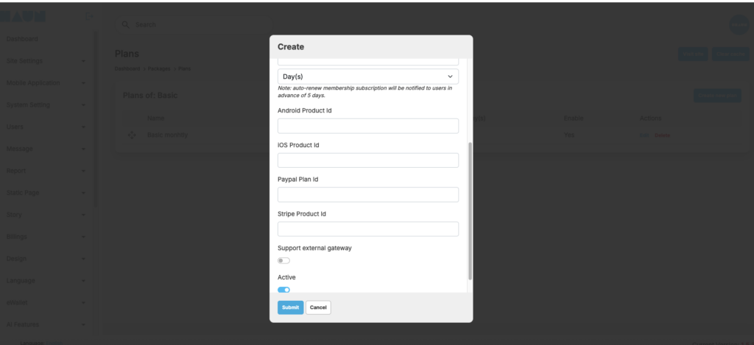Expand the Users submenu arrow

(84, 127)
